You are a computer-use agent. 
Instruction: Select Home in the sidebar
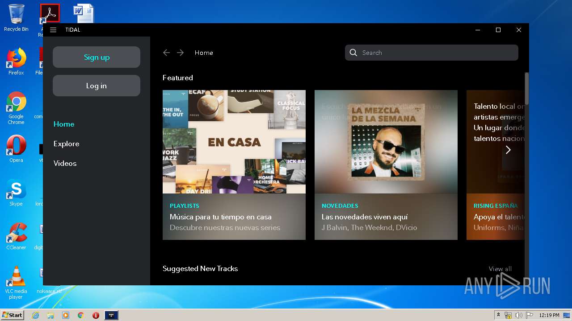click(64, 124)
